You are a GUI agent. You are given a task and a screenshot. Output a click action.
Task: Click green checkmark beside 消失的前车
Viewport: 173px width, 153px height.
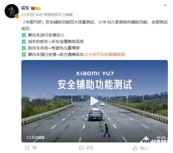point(24,42)
